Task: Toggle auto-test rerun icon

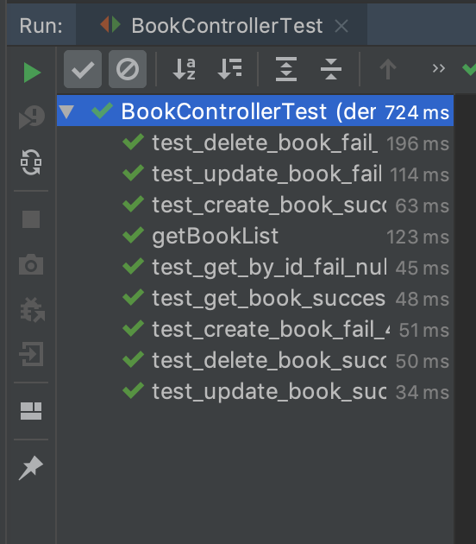Action: click(31, 162)
